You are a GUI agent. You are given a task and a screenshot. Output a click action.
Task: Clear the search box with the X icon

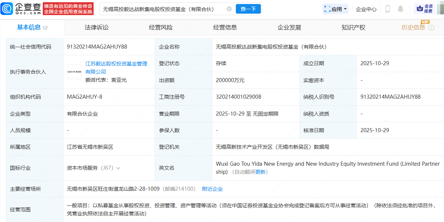tap(229, 9)
